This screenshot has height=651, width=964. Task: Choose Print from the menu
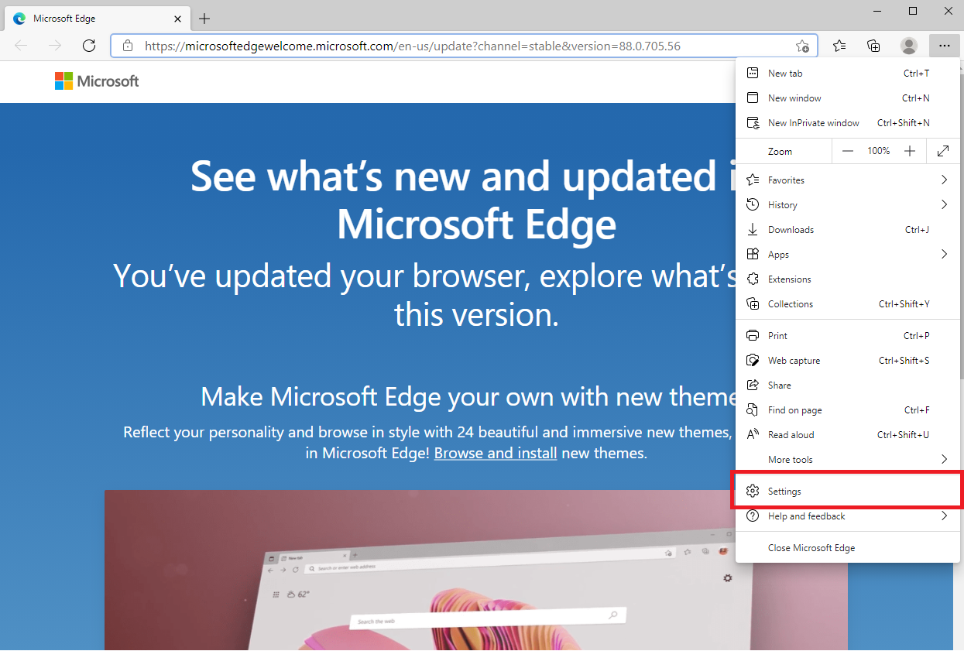(x=847, y=336)
